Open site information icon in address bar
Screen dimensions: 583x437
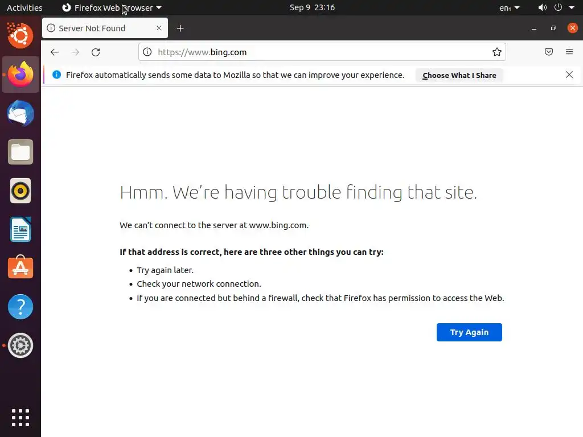147,52
